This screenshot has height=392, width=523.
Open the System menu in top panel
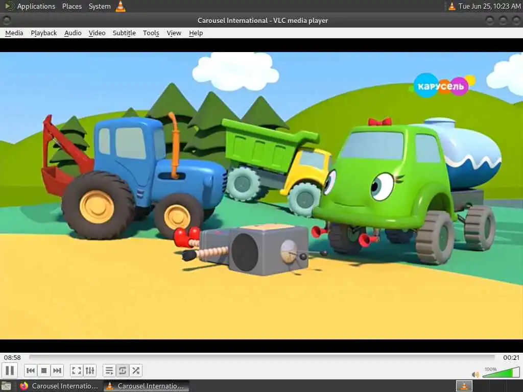(x=100, y=6)
